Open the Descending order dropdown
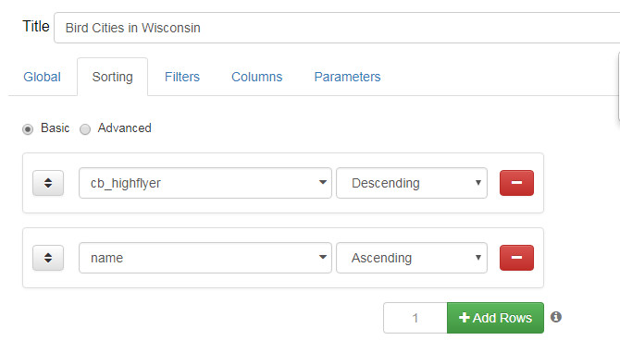This screenshot has width=620, height=340. 412,183
